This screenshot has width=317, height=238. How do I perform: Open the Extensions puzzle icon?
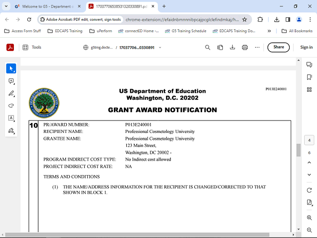tap(260, 19)
